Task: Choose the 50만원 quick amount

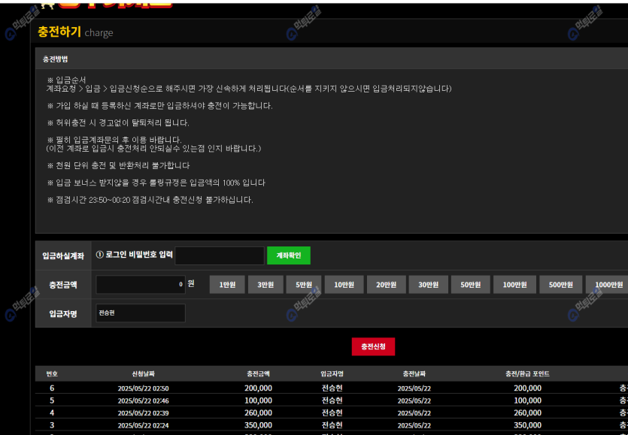Action: (x=471, y=285)
